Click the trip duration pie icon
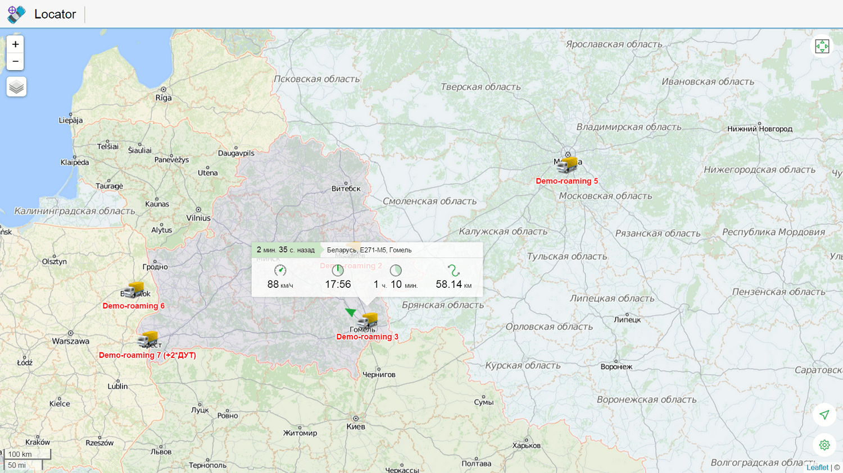Viewport: 843px width, 473px height. tap(396, 270)
